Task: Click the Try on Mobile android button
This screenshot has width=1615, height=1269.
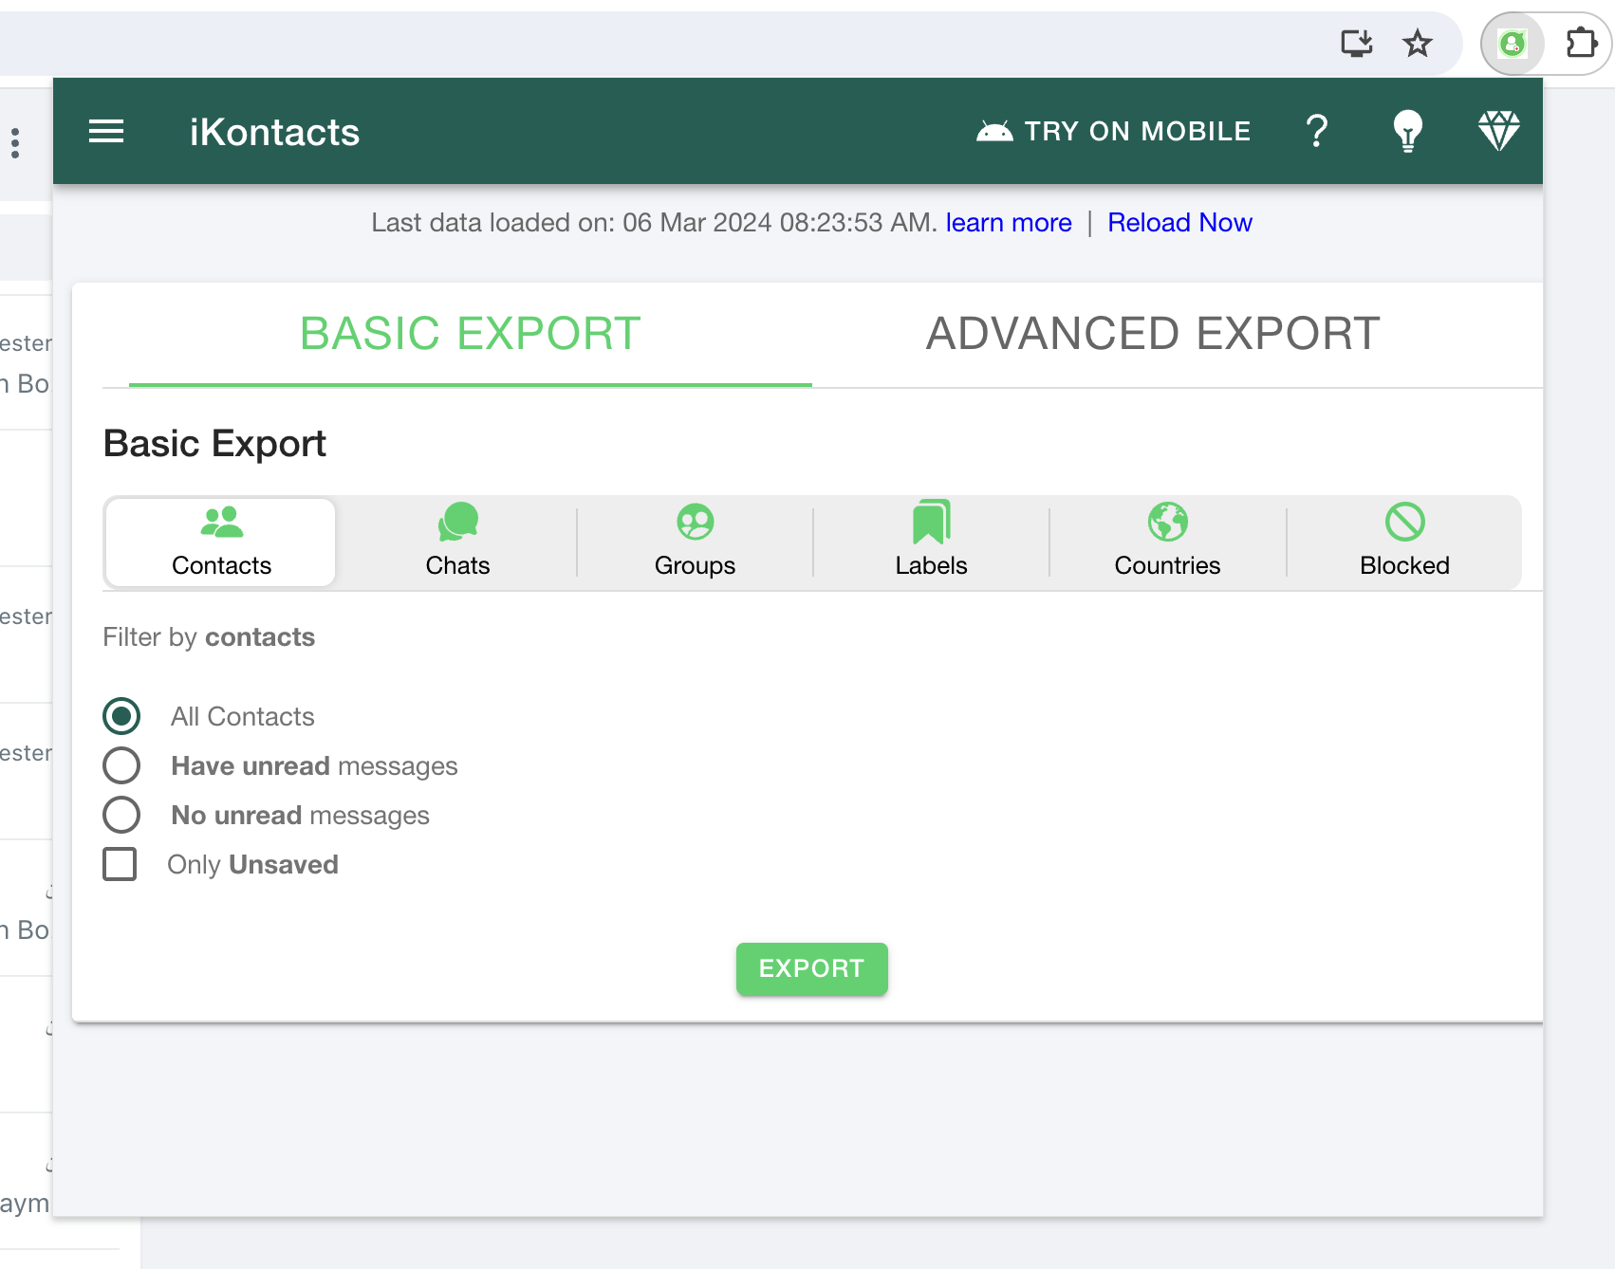Action: [x=1114, y=131]
